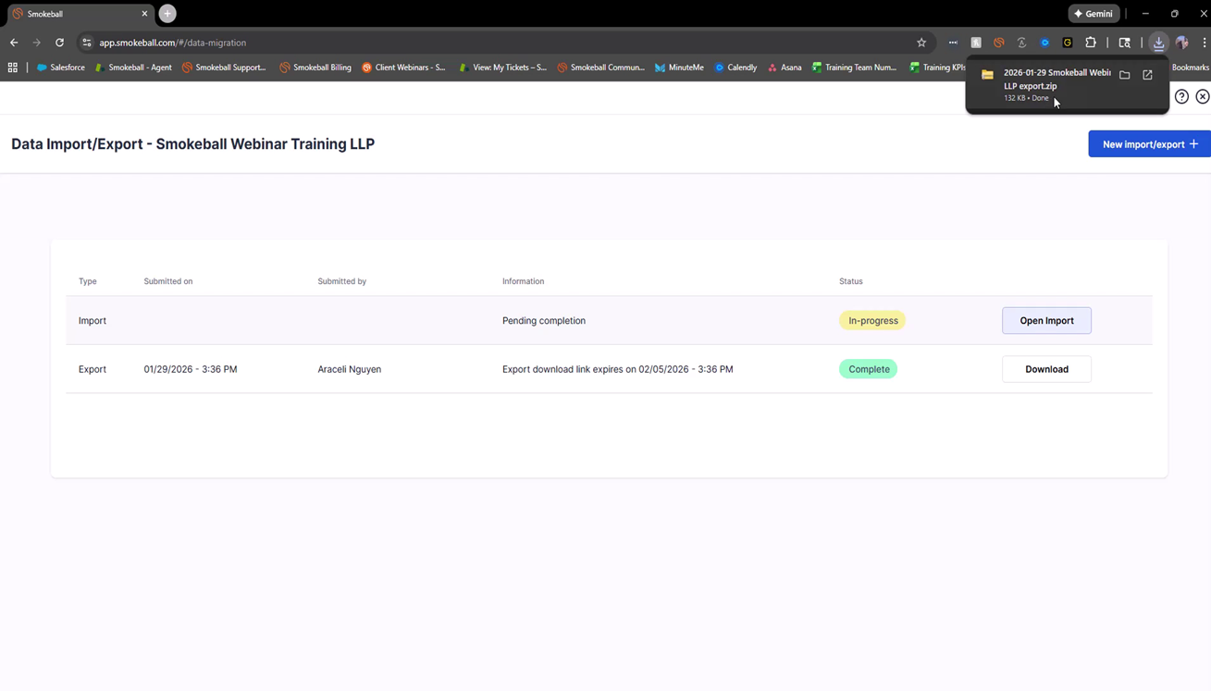The height and width of the screenshot is (691, 1211).
Task: Open Chrome three-dot menu
Action: click(1204, 43)
